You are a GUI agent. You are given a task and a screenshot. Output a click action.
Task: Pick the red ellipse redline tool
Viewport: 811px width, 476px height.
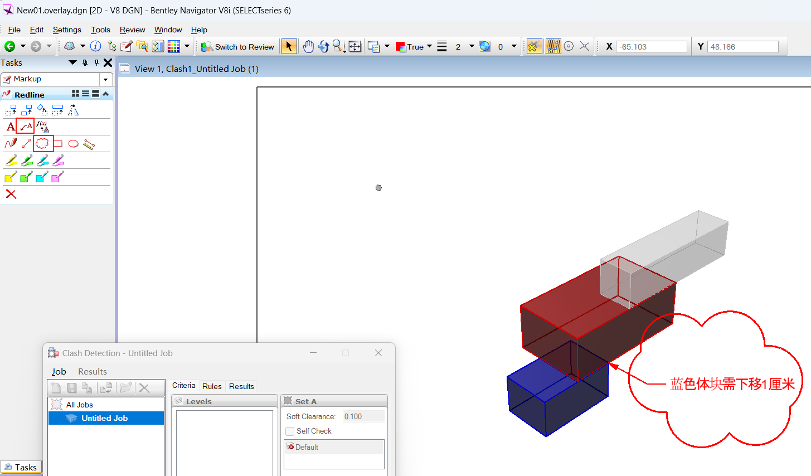click(73, 144)
